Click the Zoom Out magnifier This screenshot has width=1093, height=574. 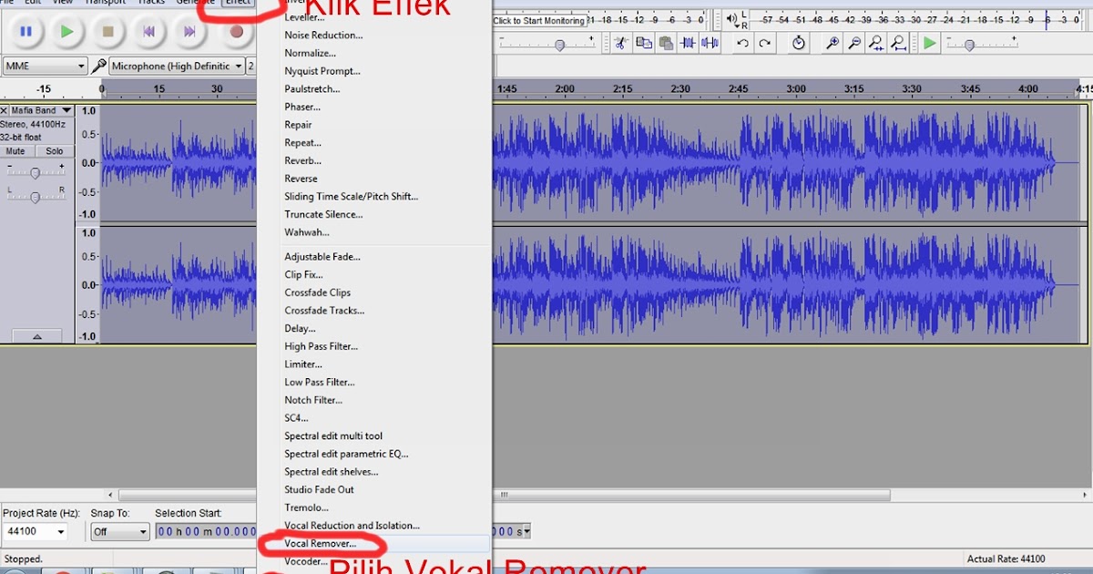click(854, 43)
